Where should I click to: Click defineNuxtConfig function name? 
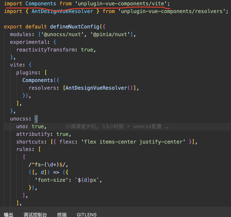75,27
